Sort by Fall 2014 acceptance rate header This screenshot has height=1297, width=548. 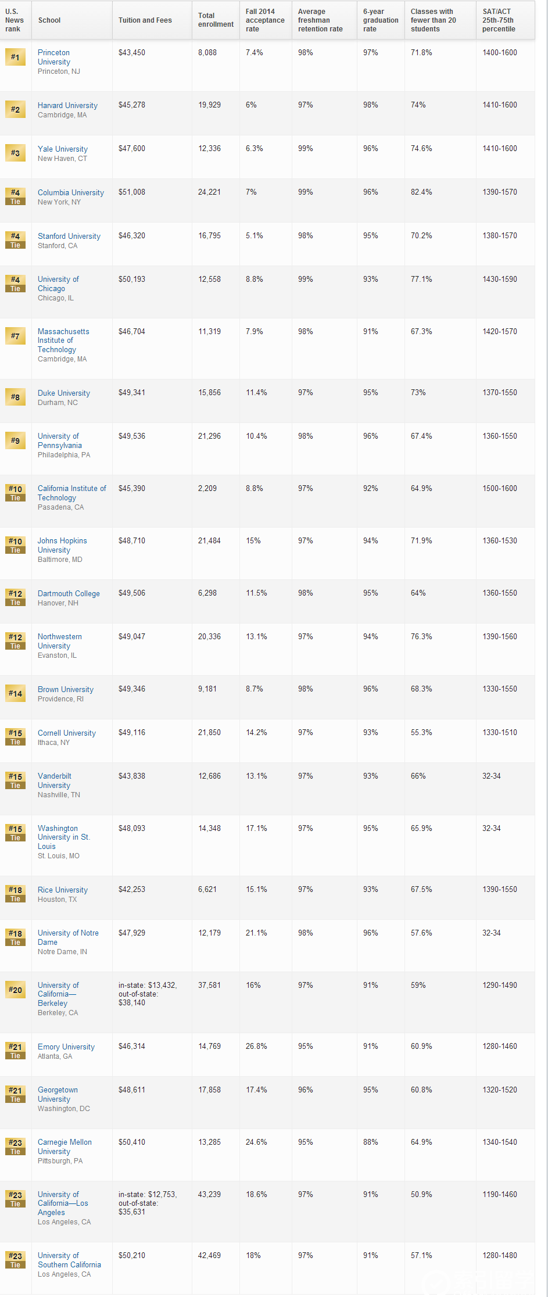click(x=265, y=20)
